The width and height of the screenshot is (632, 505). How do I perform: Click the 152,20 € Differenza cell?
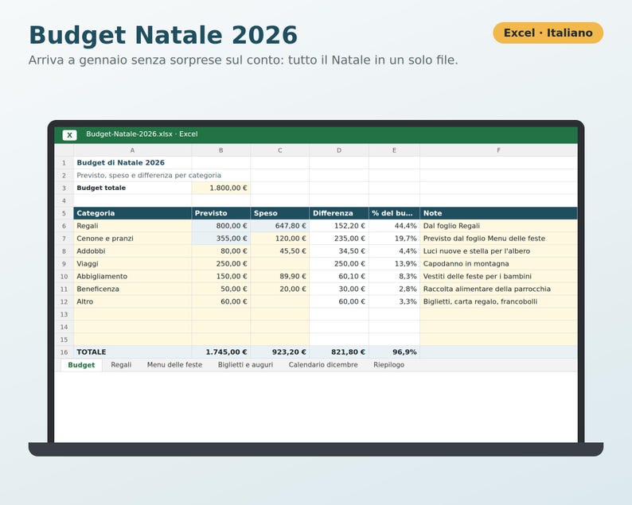[x=339, y=226]
